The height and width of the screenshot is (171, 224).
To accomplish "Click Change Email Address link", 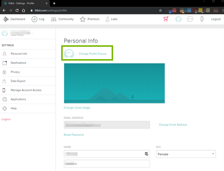I will [x=173, y=125].
